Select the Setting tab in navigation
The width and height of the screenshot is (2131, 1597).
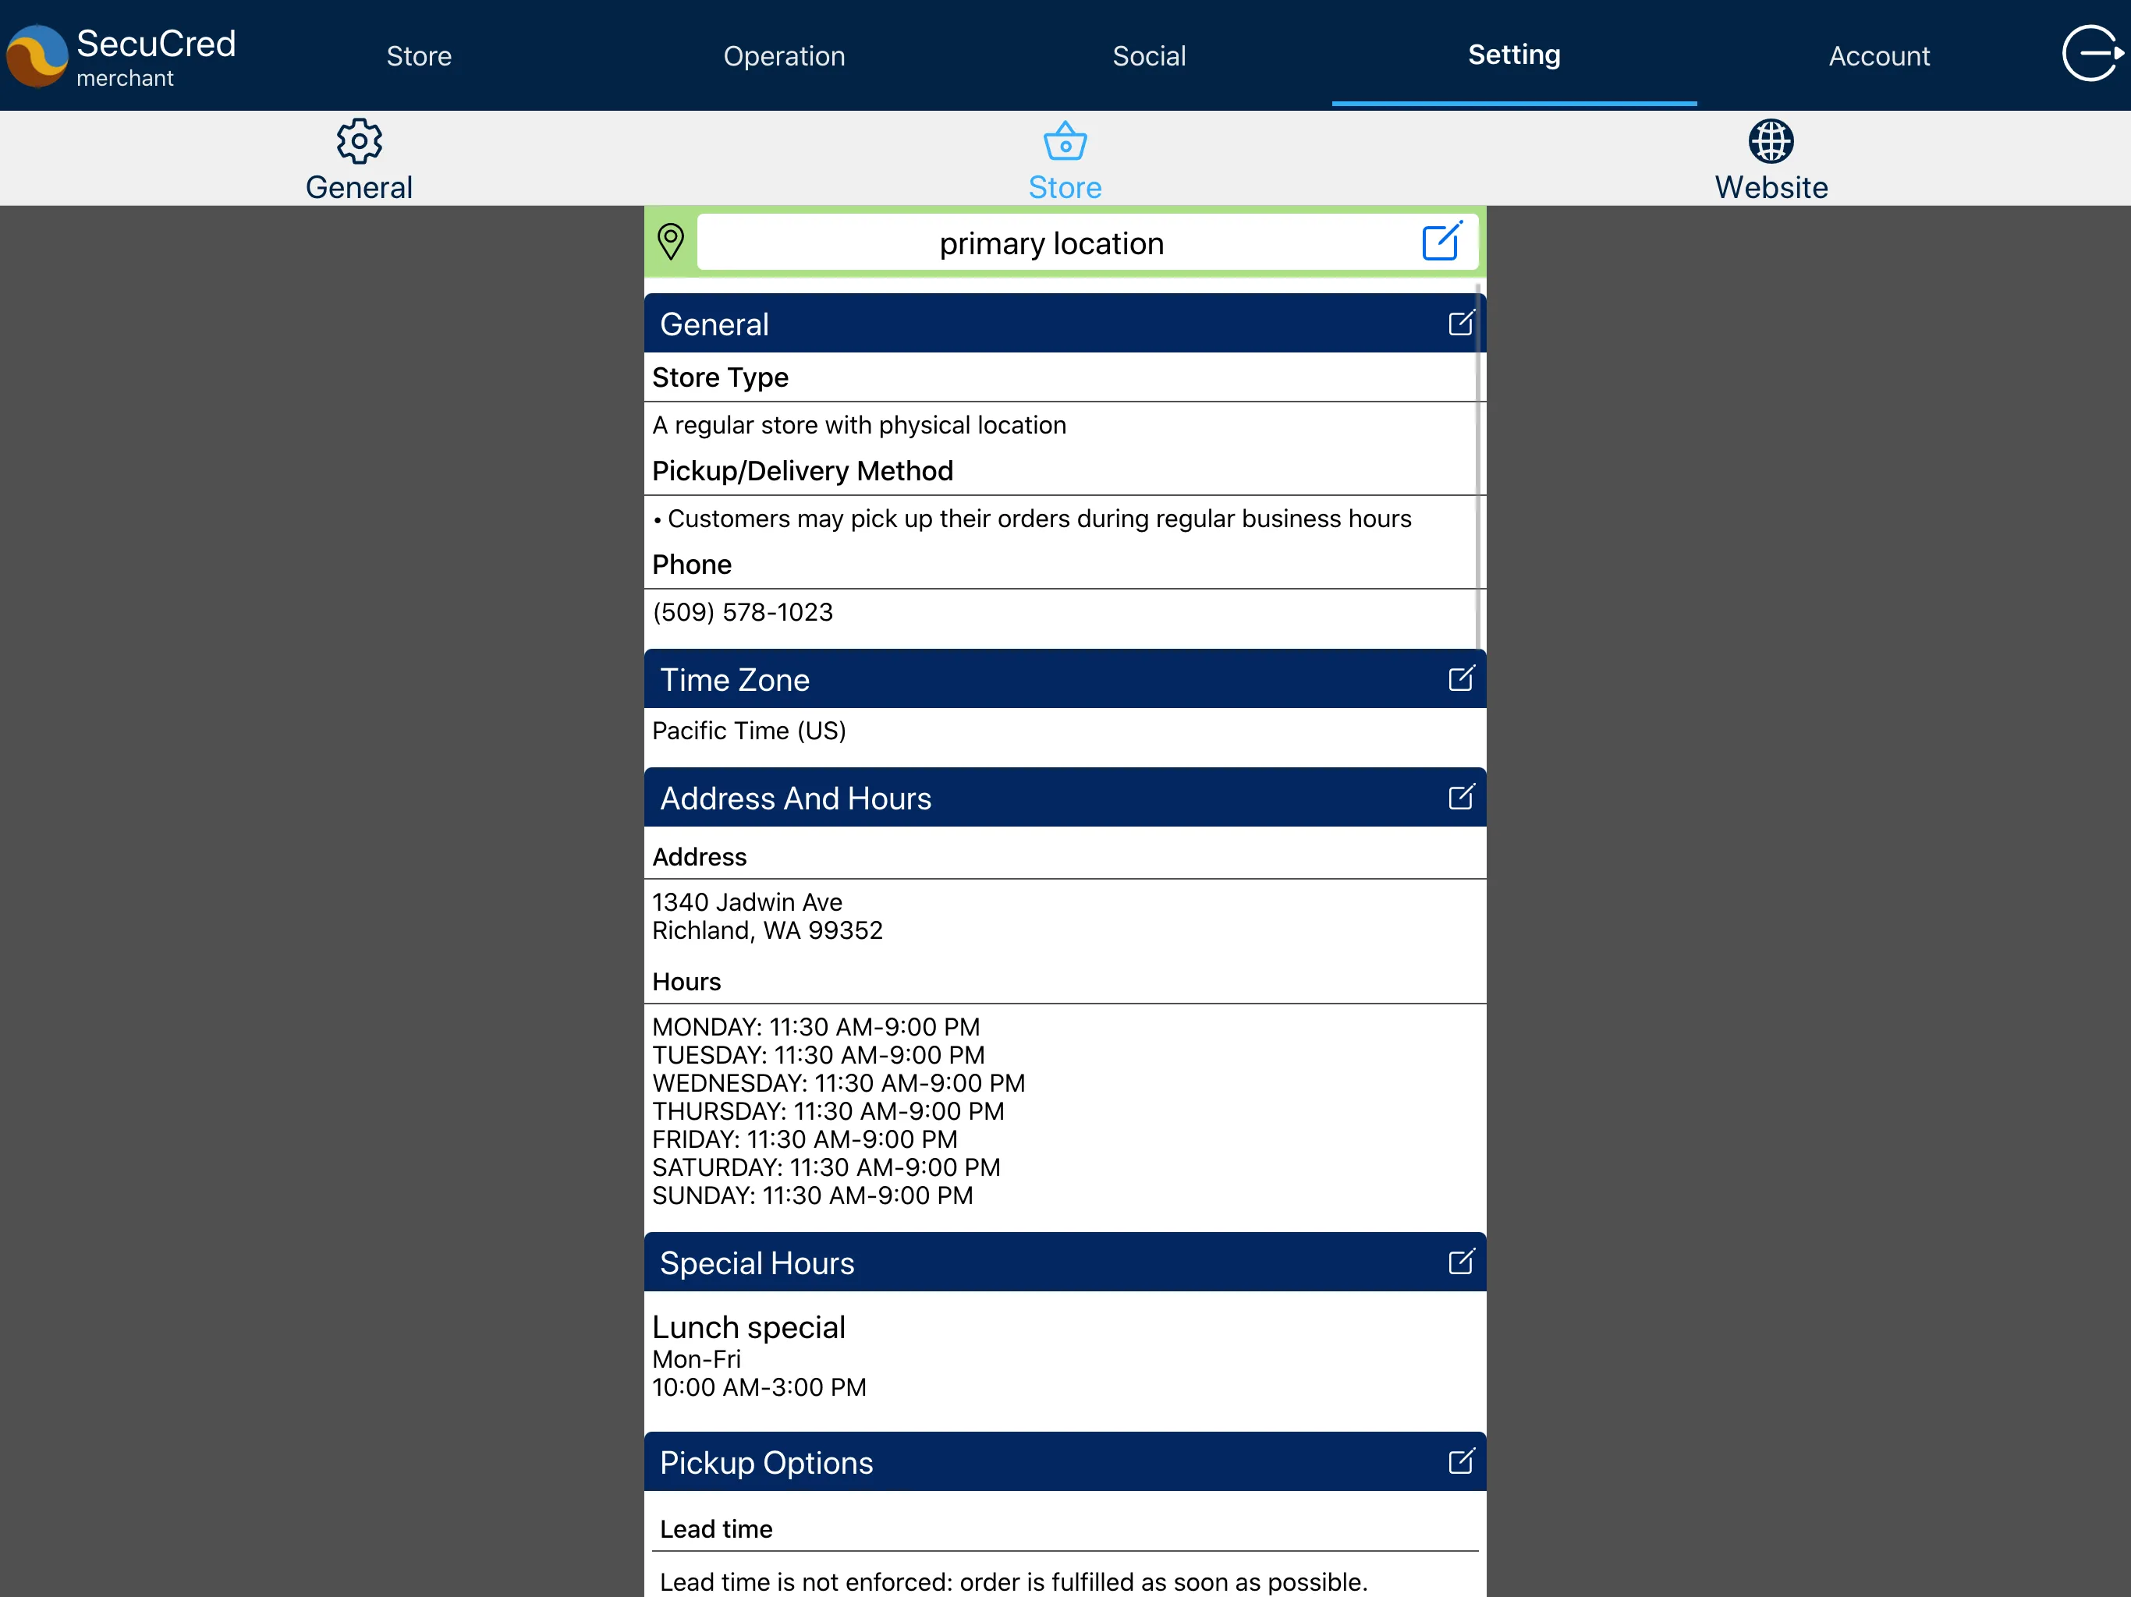[1510, 54]
